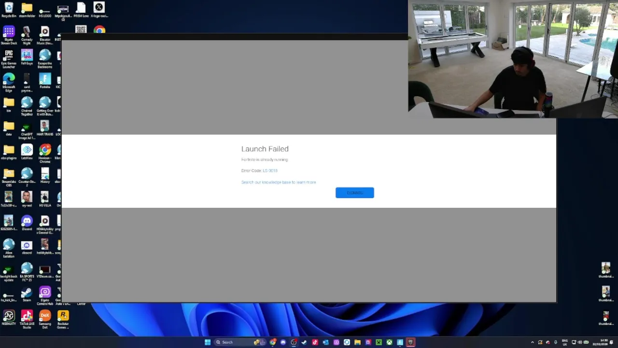Image resolution: width=618 pixels, height=348 pixels.
Task: Open the ENG UK language switcher
Action: (565, 342)
